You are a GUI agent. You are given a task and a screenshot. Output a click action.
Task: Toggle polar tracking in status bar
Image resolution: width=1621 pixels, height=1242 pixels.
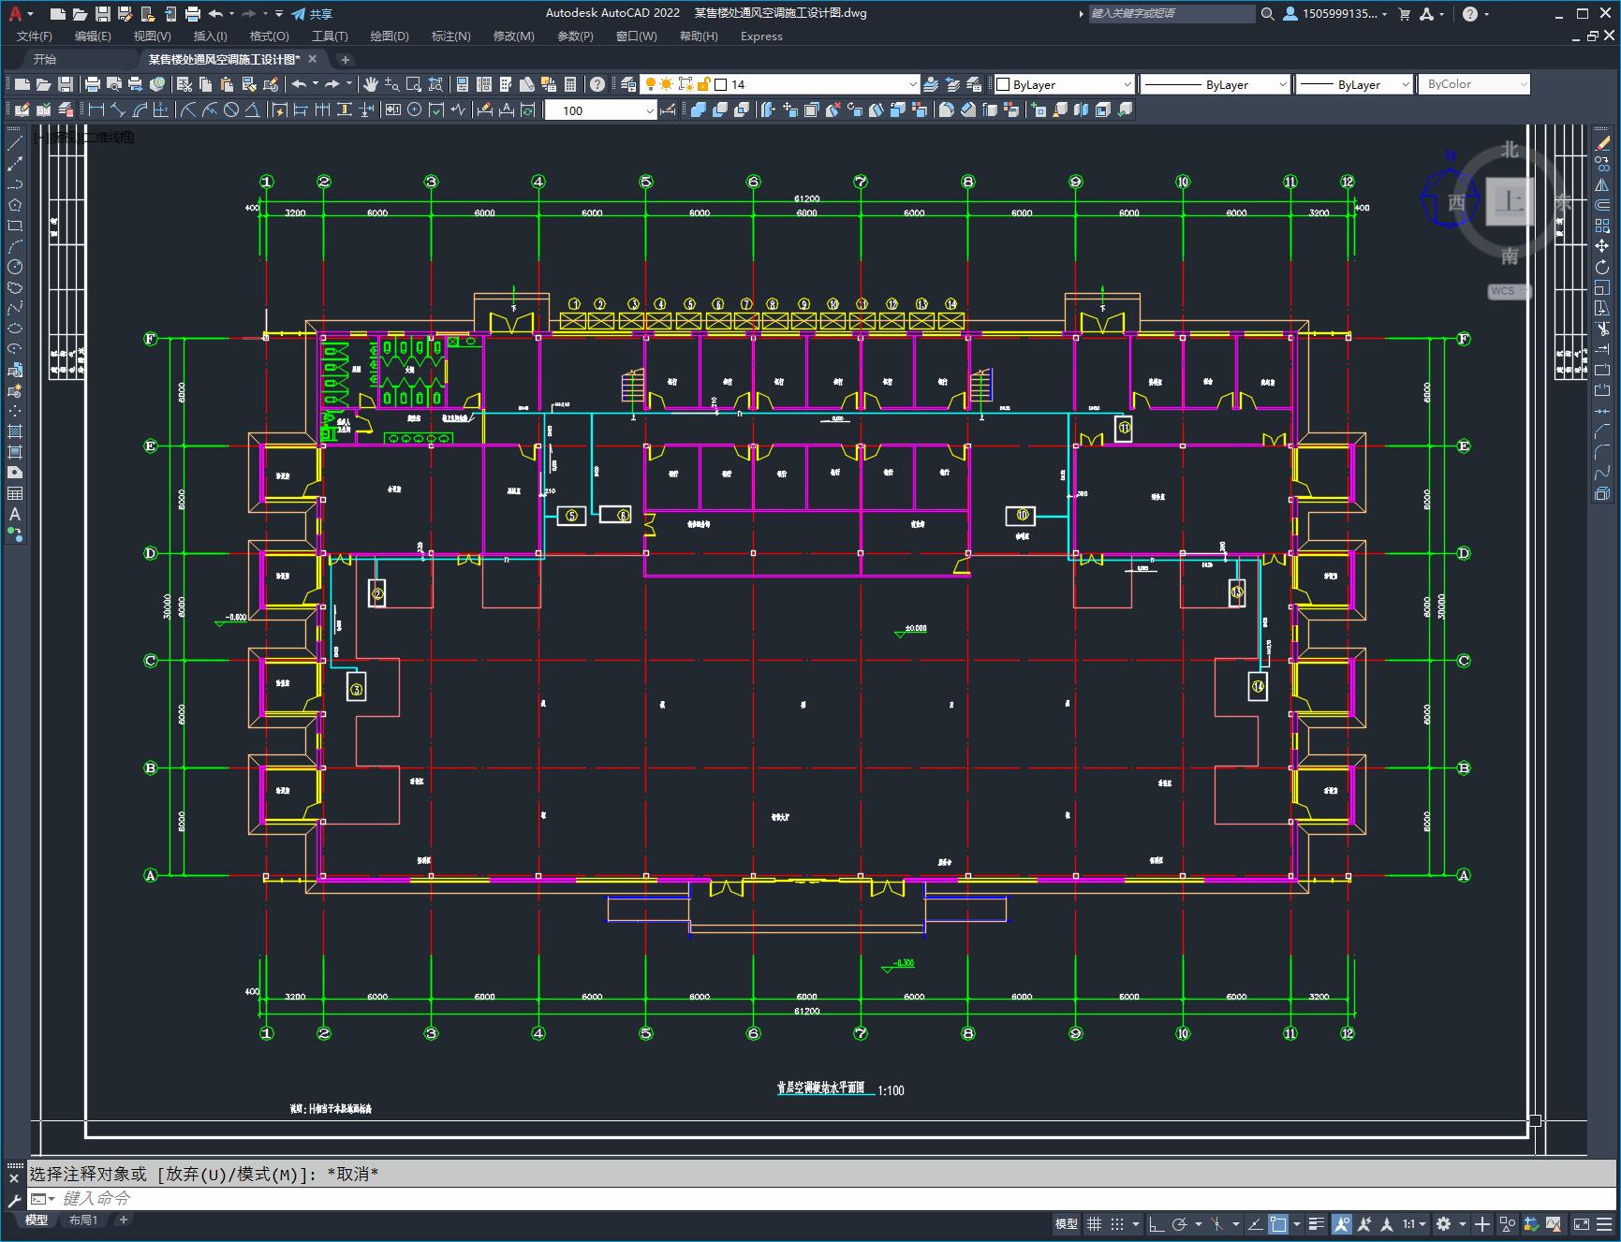pyautogui.click(x=1180, y=1223)
